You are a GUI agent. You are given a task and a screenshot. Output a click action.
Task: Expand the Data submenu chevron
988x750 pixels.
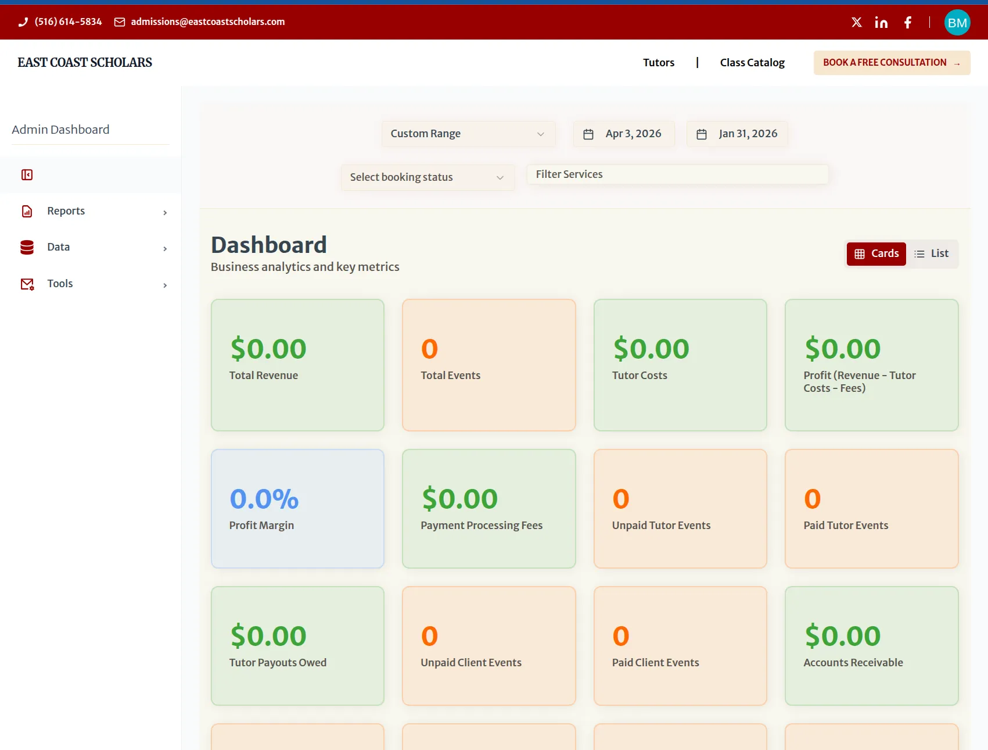[165, 248]
